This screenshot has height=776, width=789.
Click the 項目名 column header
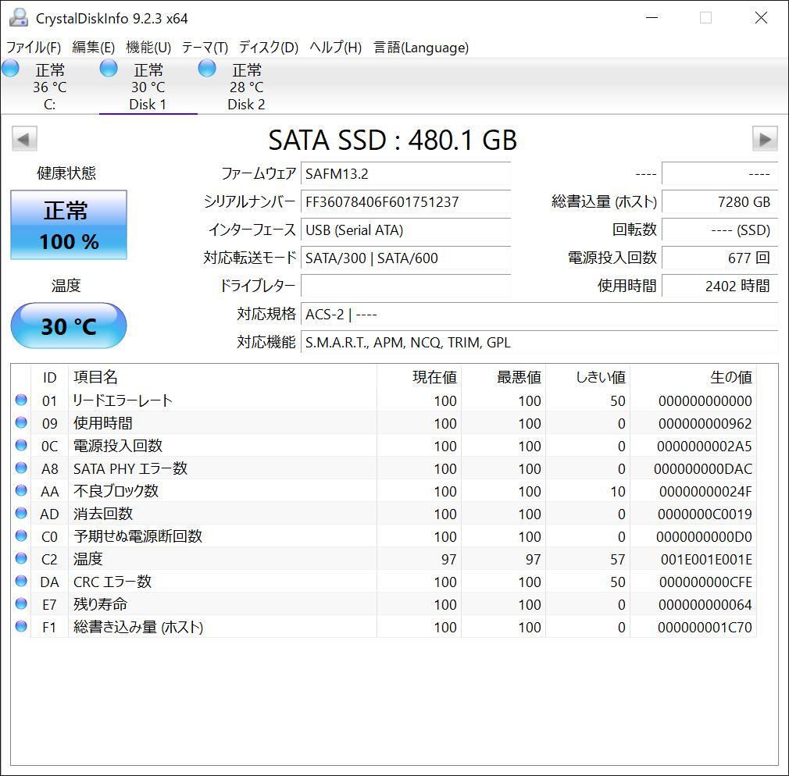(x=223, y=377)
